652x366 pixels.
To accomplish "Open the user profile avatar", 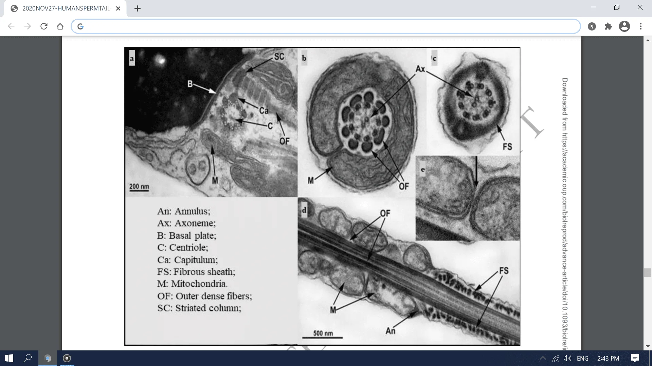I will click(x=624, y=26).
